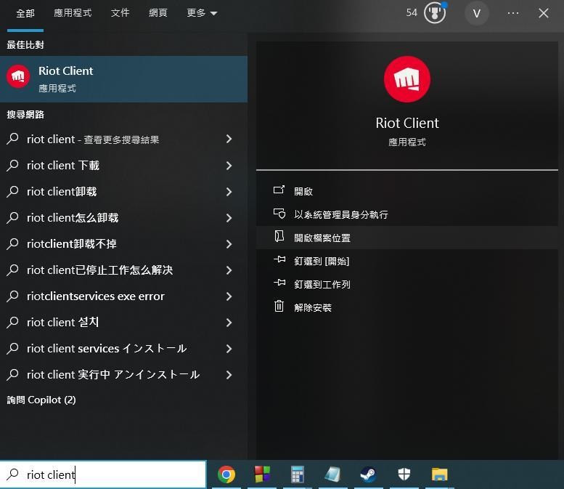
Task: Click the magnifier icon in the search box
Action: 12,474
